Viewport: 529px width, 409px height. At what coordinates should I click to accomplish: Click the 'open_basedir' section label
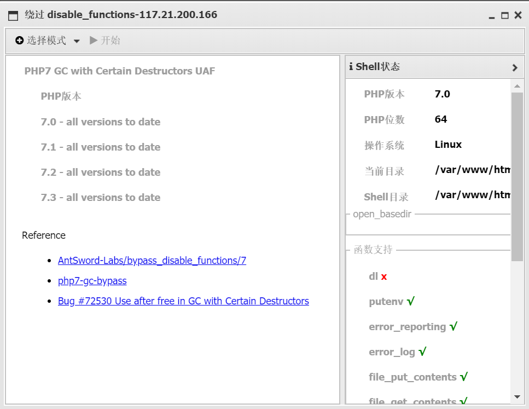coord(382,214)
